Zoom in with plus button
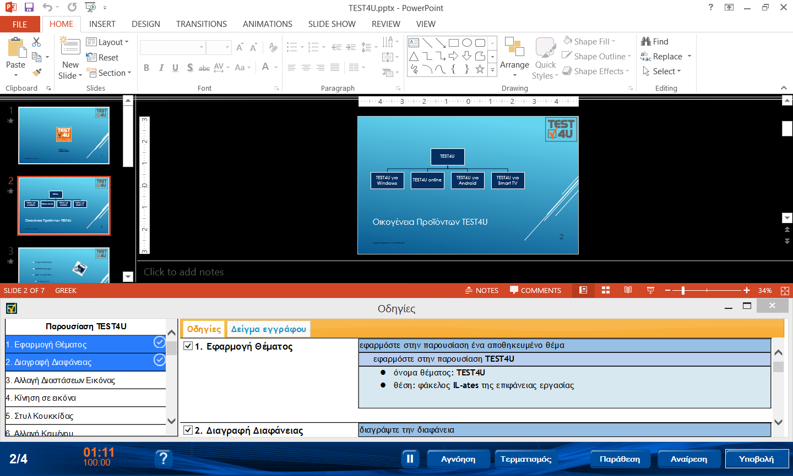 coord(747,290)
